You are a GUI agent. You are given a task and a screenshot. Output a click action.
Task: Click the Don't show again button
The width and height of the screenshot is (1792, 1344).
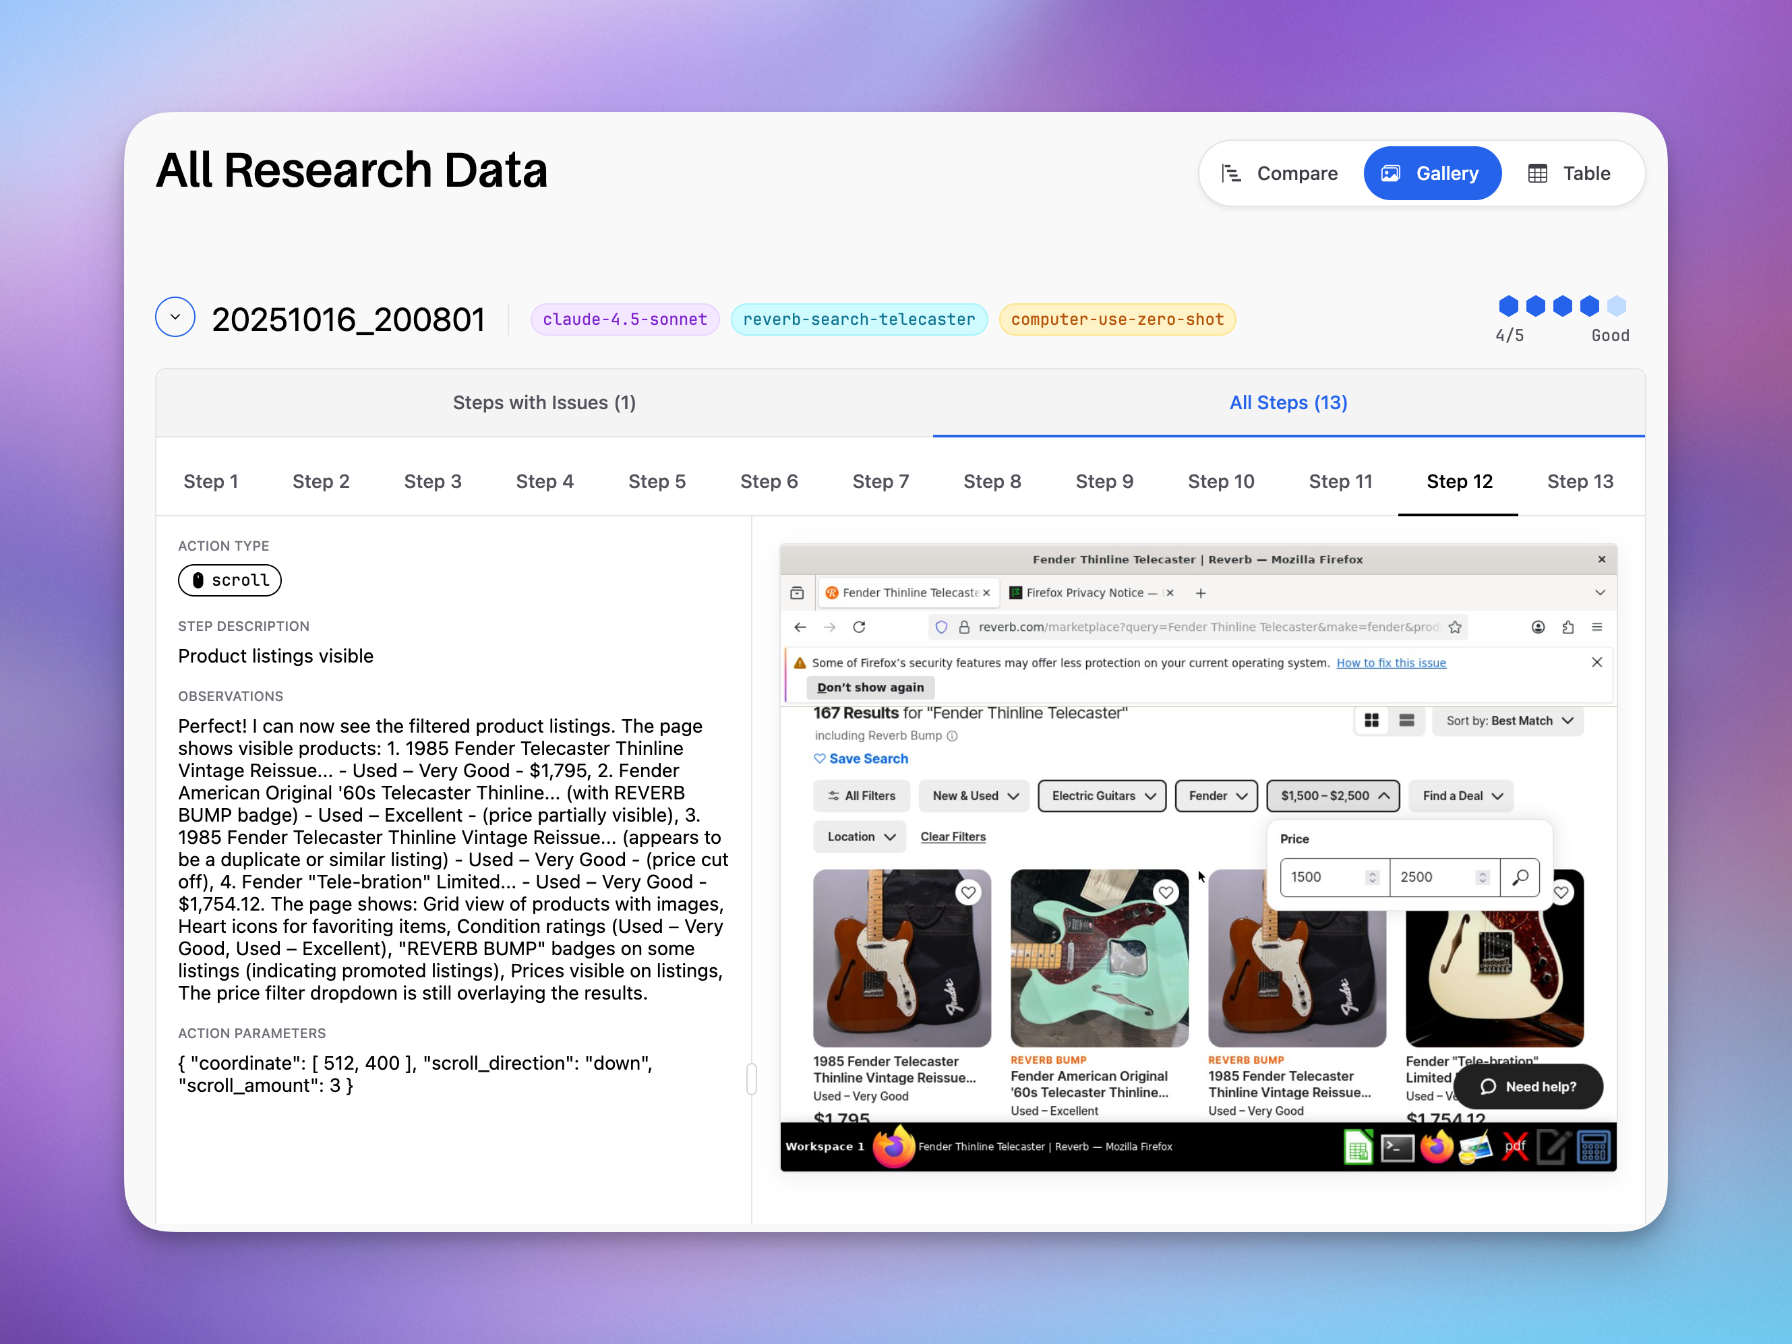[x=870, y=687]
